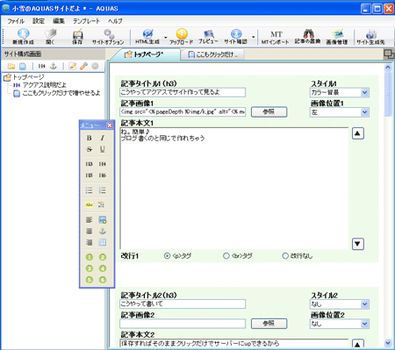
Task: Align text center in メニュー palette
Action: (89, 232)
